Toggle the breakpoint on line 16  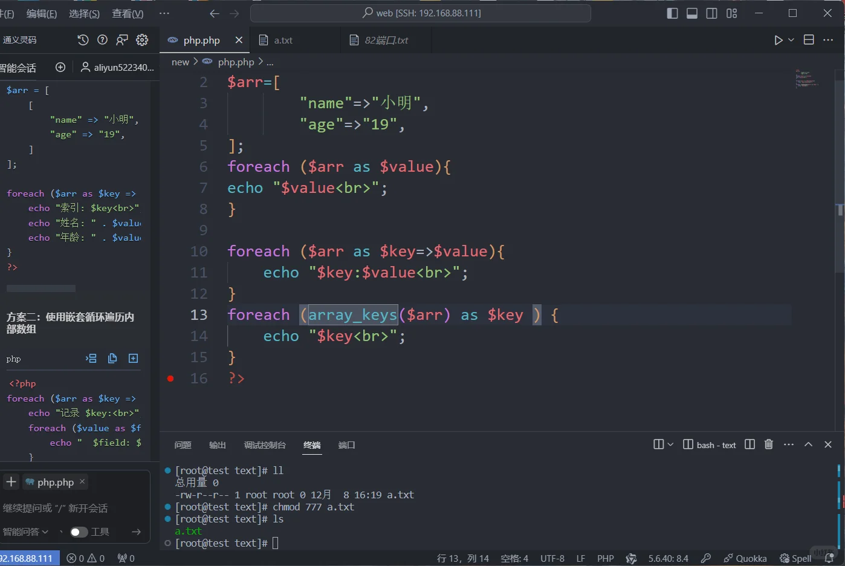pyautogui.click(x=170, y=379)
